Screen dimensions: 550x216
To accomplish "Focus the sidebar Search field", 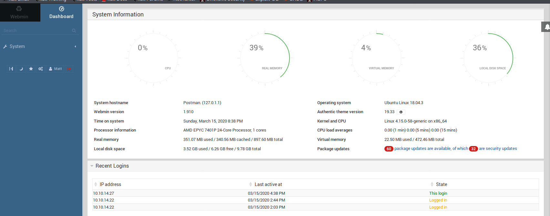I will [x=36, y=31].
